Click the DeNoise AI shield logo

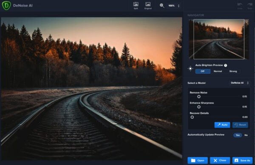pos(6,6)
